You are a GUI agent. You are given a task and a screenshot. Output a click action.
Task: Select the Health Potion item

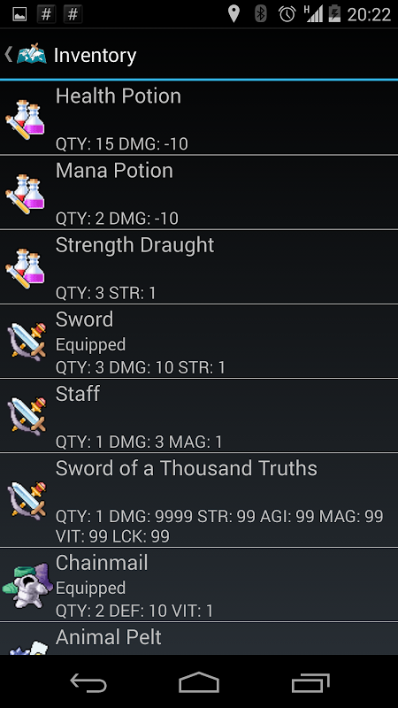(199, 119)
